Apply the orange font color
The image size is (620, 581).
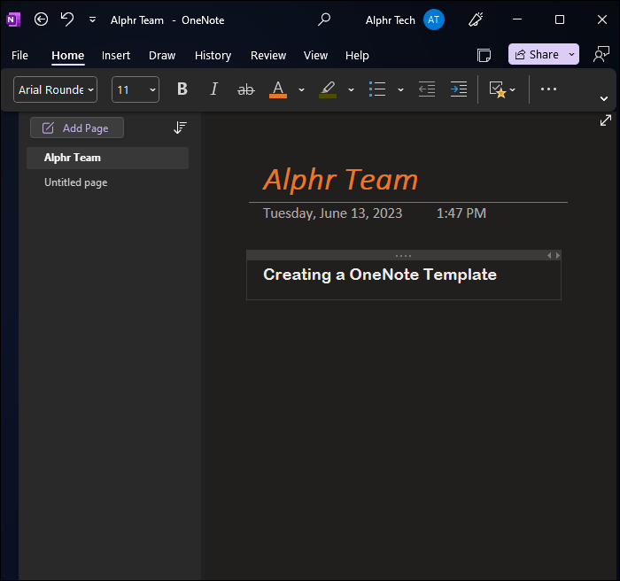click(x=278, y=89)
